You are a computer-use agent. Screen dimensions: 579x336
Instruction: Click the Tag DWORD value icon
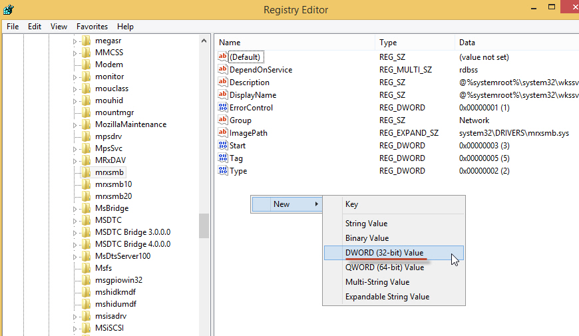pos(223,158)
